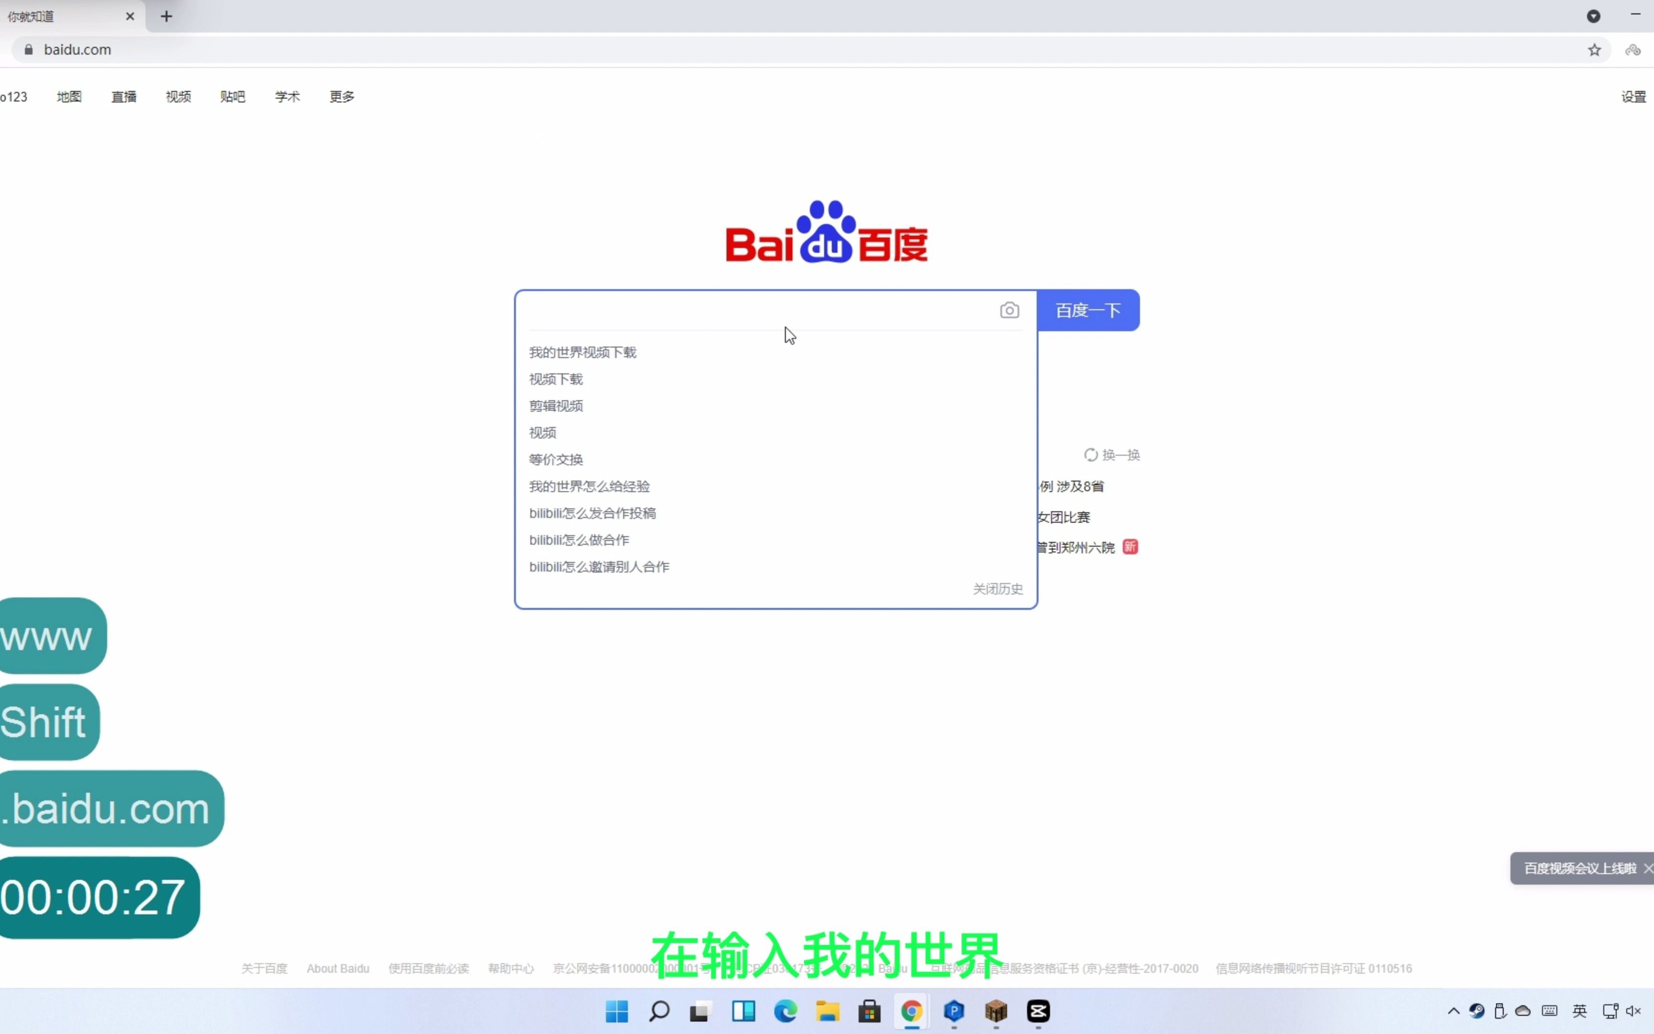Open the tab search dropdown arrow in title bar

(x=1593, y=16)
